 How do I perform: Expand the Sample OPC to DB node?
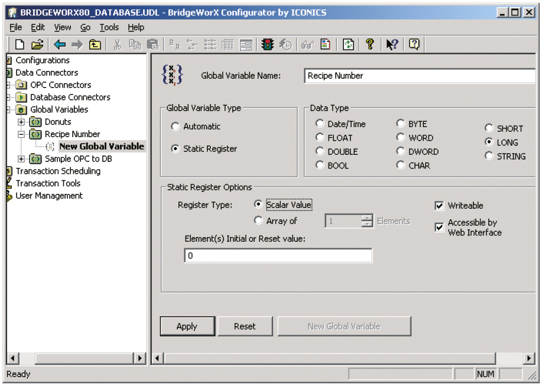click(x=21, y=159)
